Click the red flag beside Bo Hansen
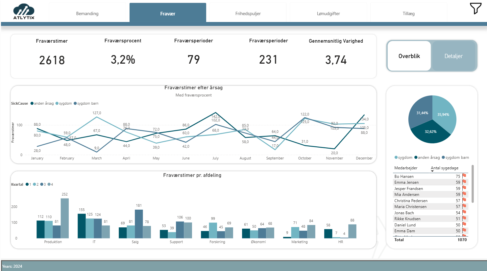This screenshot has width=487, height=271. 464,176
